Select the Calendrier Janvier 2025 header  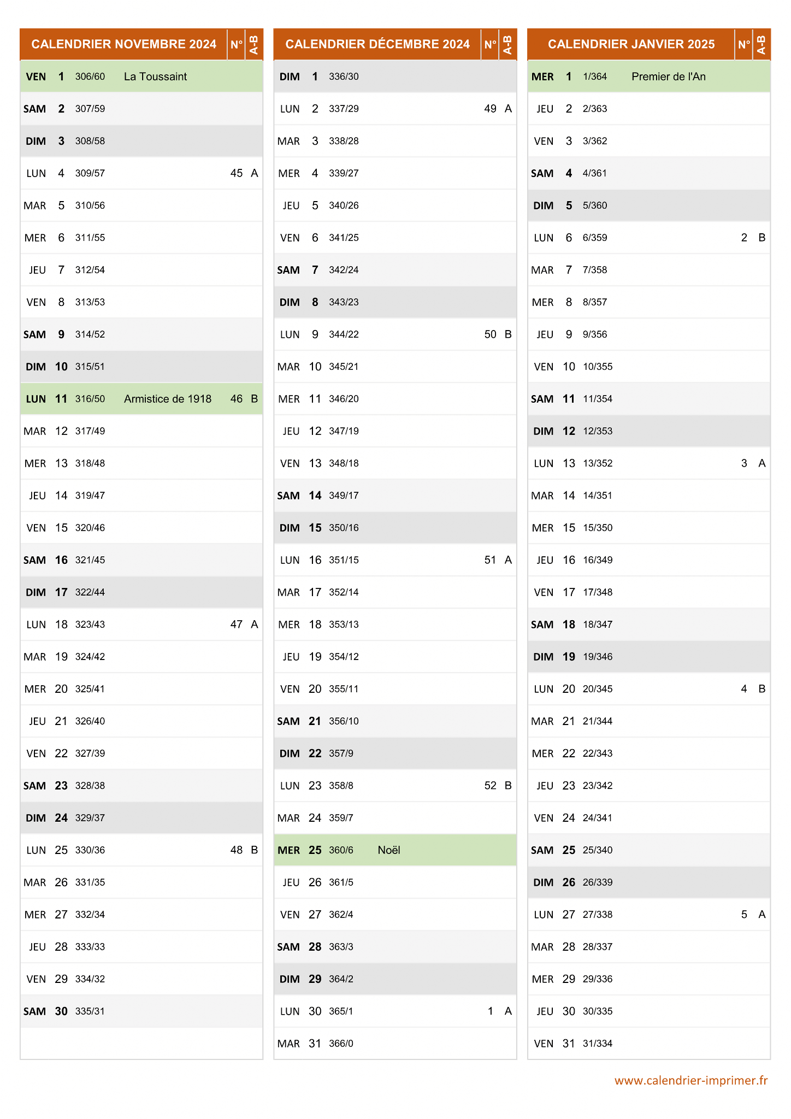631,44
